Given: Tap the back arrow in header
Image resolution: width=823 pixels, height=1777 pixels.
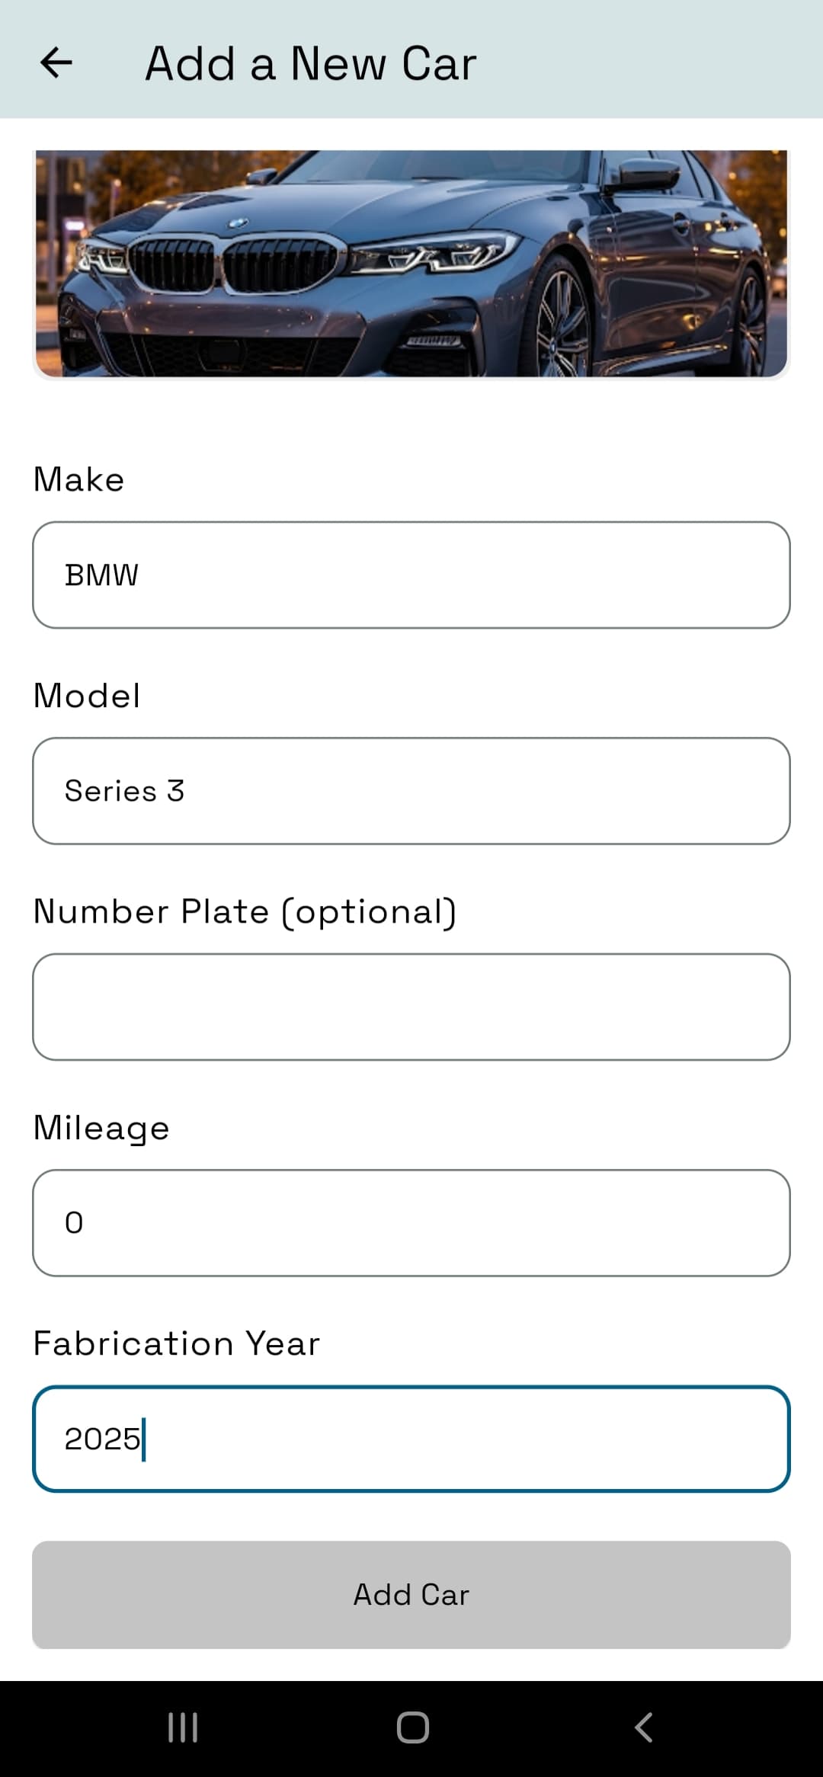Looking at the screenshot, I should click(56, 62).
